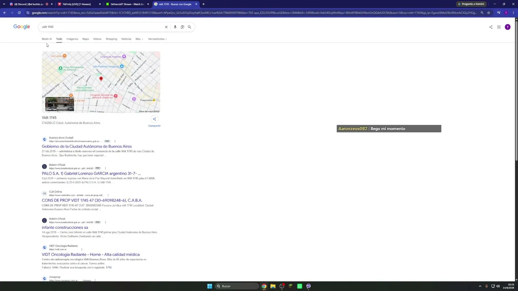Open Chrome profile avatar in the toolbar

506,13
